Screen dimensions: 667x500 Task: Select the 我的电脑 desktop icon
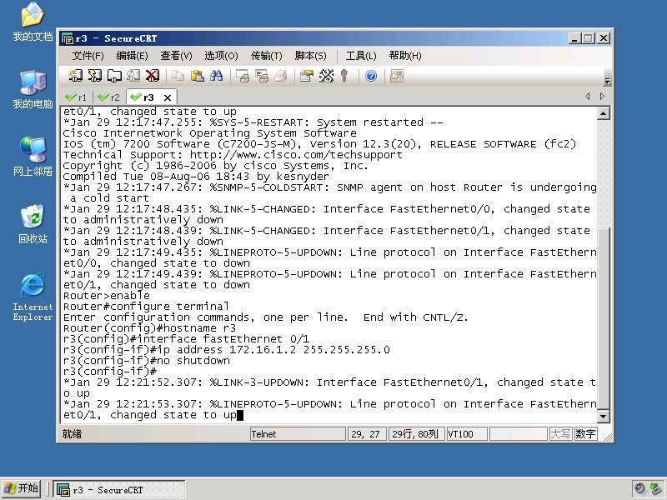click(33, 89)
